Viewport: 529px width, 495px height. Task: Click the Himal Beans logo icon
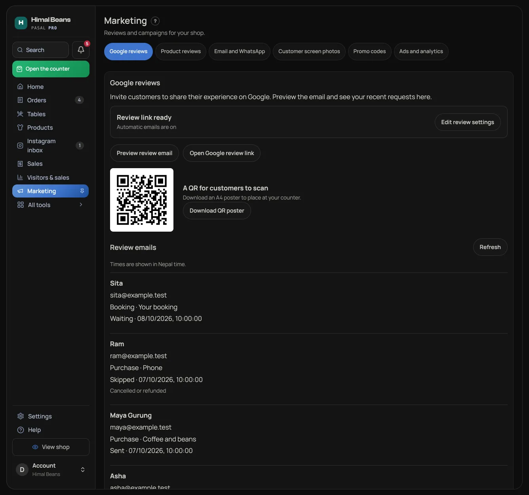[x=21, y=23]
